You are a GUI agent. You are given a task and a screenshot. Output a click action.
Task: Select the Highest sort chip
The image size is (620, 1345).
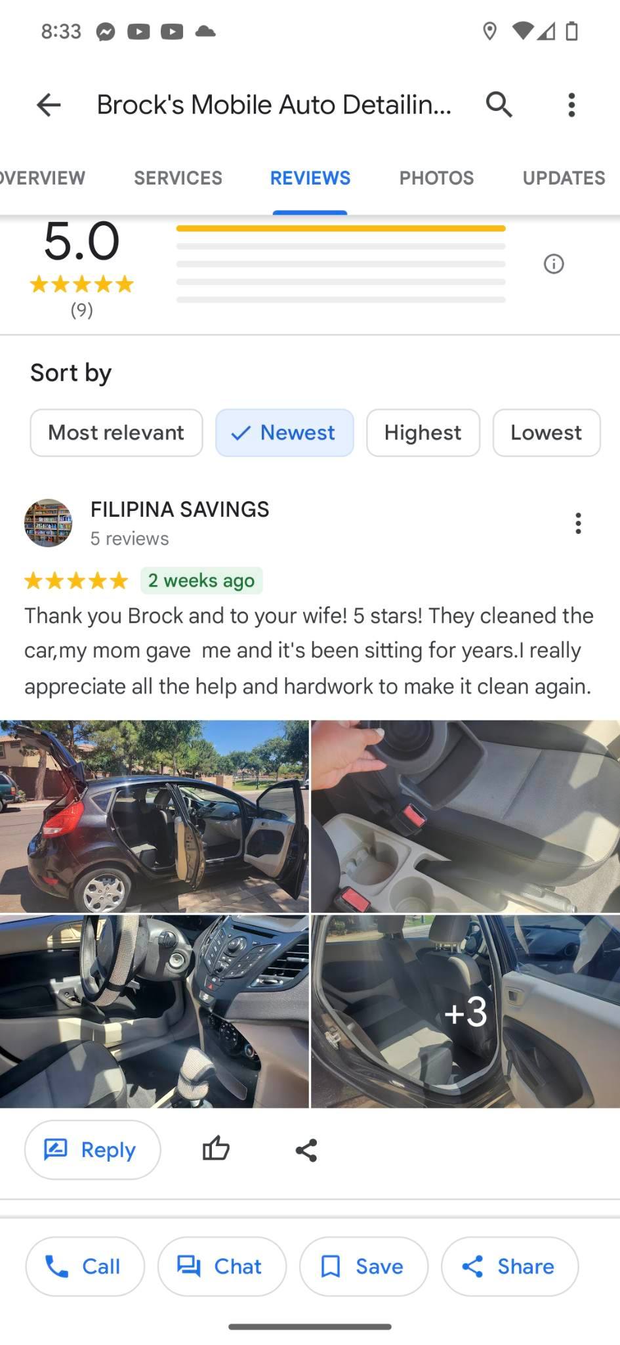423,433
